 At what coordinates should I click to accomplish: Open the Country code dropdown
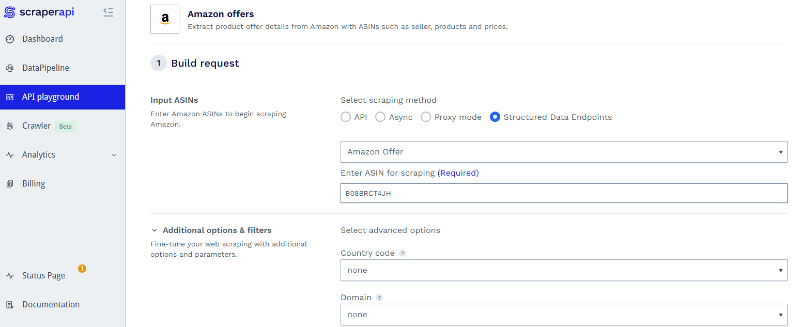(x=564, y=270)
